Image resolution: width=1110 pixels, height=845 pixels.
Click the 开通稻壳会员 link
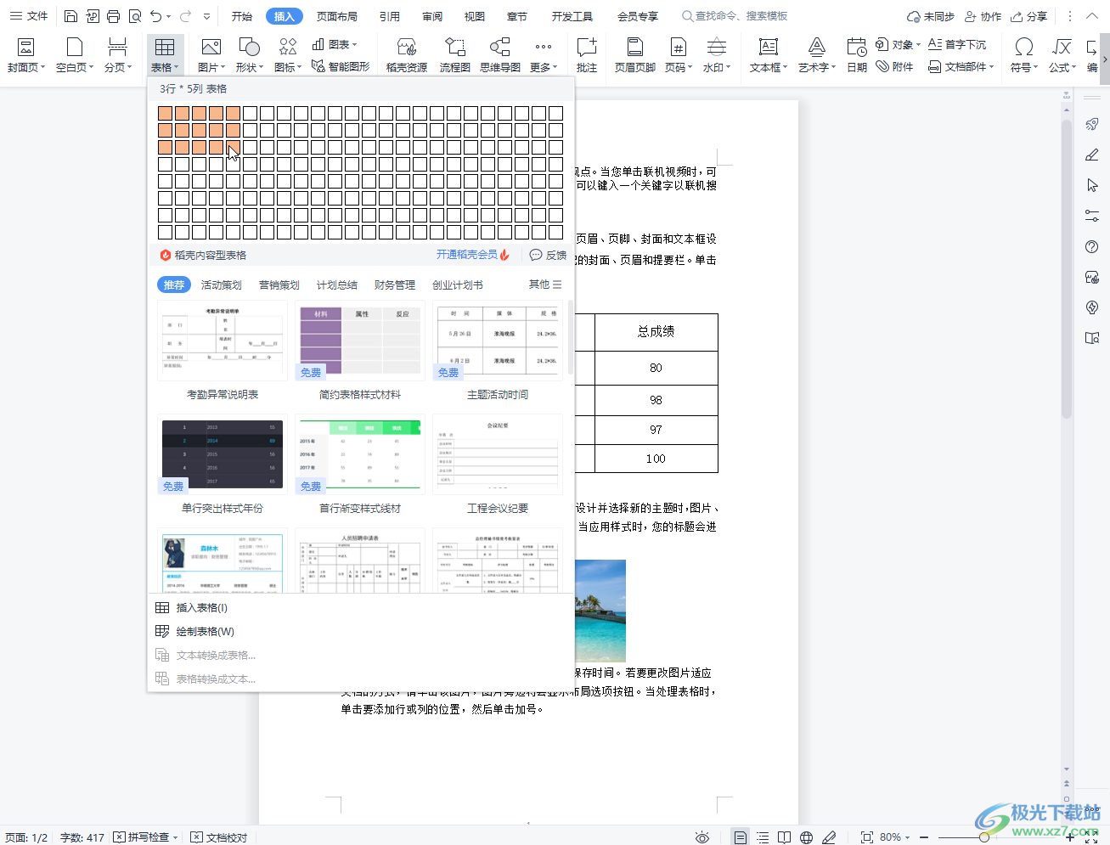point(472,255)
